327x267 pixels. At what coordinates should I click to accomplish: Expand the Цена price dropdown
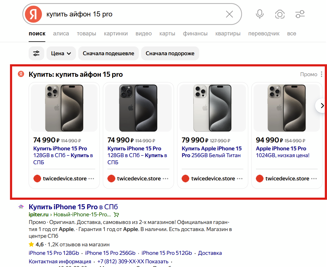pyautogui.click(x=61, y=53)
